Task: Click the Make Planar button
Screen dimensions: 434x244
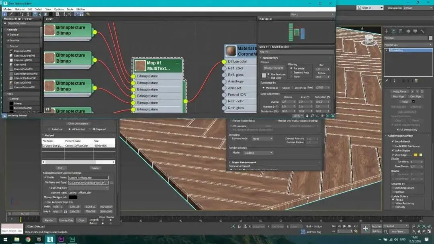Action: 399,91
